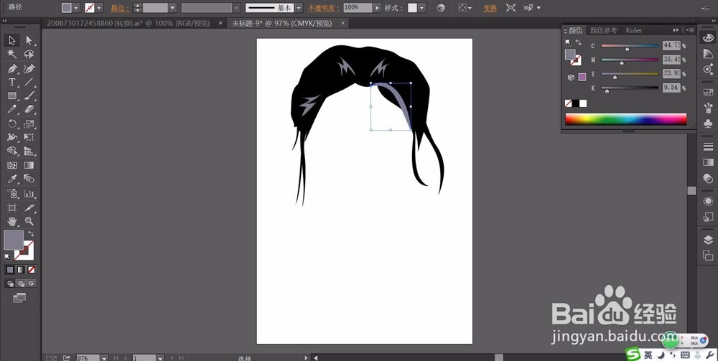Select the Eraser tool
Image resolution: width=718 pixels, height=361 pixels.
[x=29, y=110]
